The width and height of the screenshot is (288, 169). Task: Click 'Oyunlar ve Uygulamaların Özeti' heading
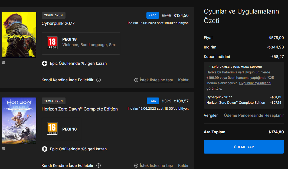[241, 16]
